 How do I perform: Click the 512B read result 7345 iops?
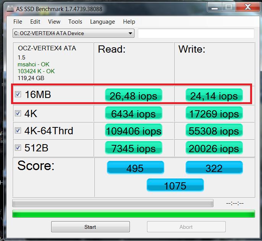pos(134,148)
